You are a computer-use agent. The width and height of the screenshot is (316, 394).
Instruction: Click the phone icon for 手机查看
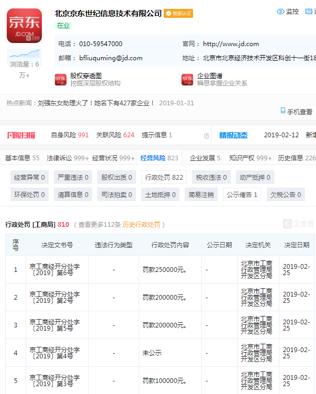[x=283, y=111]
